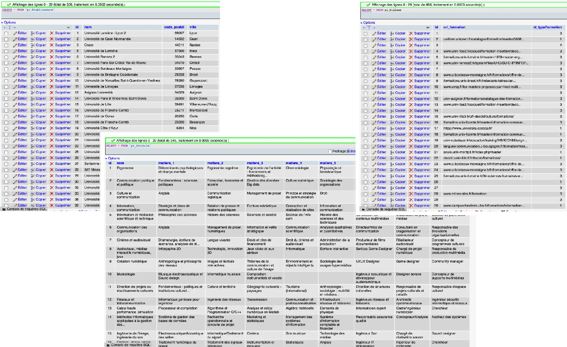
Task: Open the SQL console bar below the pt_Etablissement table
Action: click(x=26, y=209)
